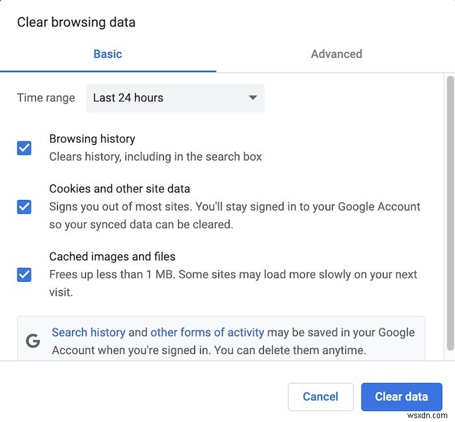Click the dialog's vertical scrollbar
The width and height of the screenshot is (455, 422).
[449, 214]
